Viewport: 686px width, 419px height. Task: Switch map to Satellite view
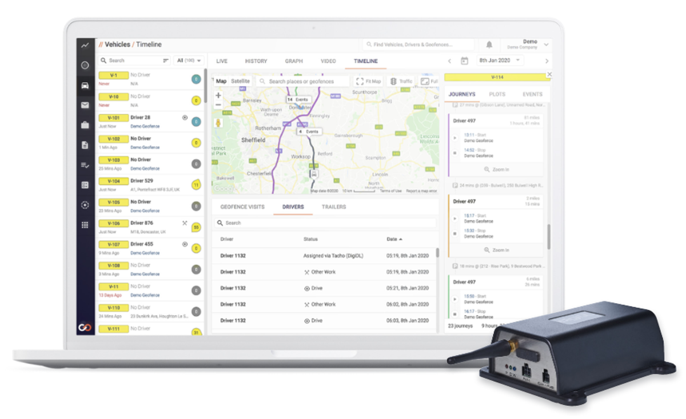coord(240,82)
